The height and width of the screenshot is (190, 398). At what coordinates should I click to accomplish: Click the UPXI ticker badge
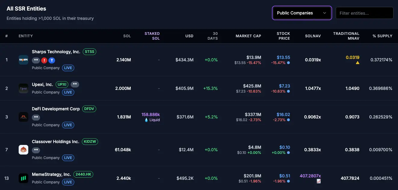(x=62, y=84)
